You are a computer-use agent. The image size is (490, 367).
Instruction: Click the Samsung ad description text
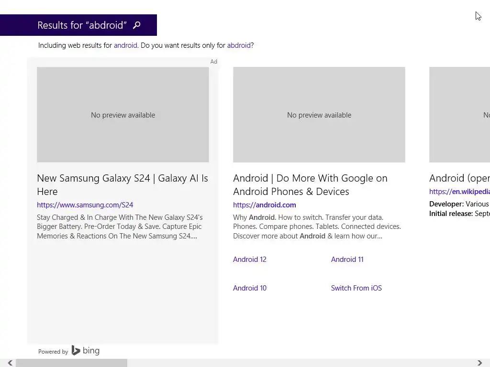tap(120, 227)
